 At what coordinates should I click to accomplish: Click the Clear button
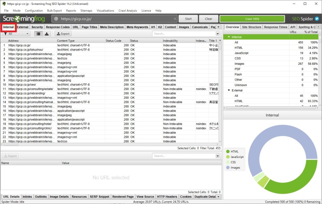208,19
